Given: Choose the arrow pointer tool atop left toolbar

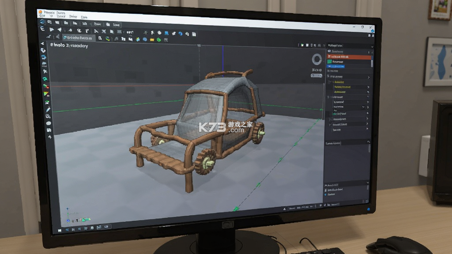Looking at the screenshot, I should click(x=42, y=44).
